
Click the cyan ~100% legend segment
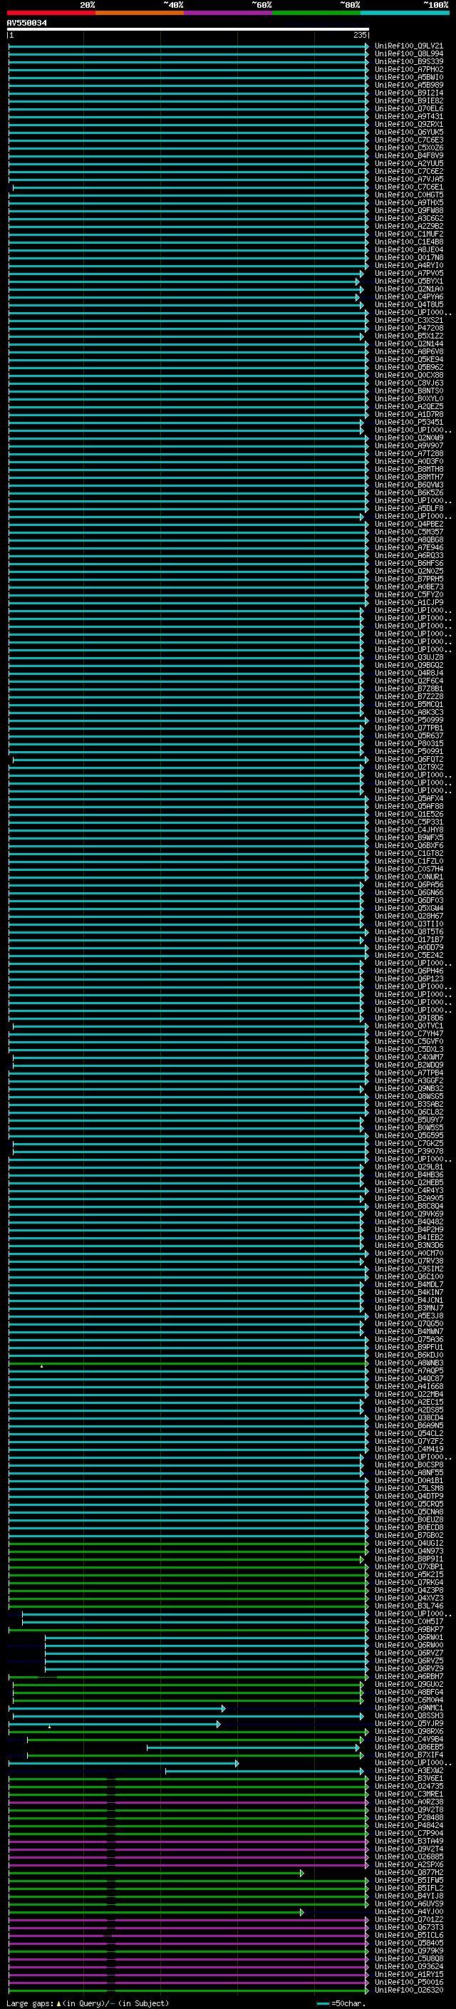pos(405,13)
